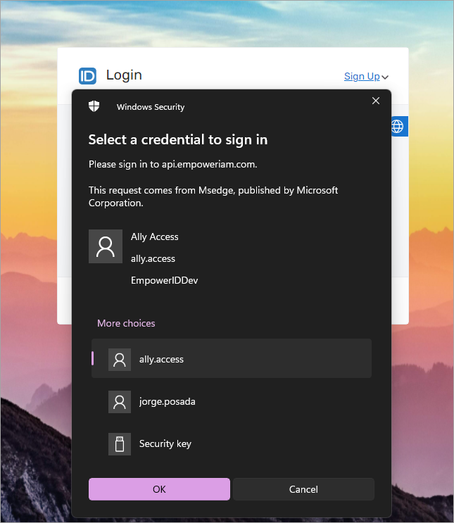This screenshot has height=523, width=454.
Task: Click the ally.access user icon in list
Action: click(x=120, y=359)
